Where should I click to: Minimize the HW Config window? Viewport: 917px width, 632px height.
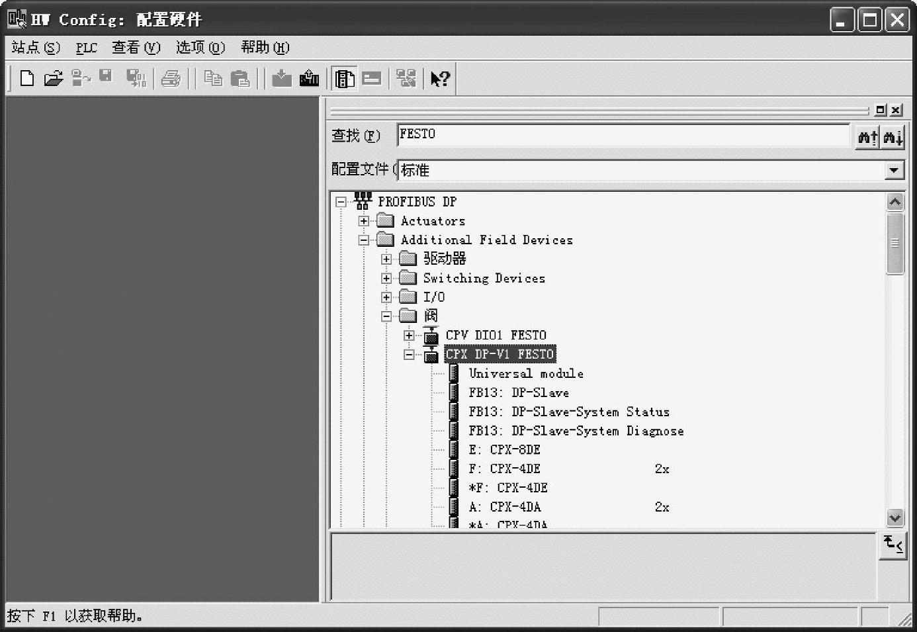pos(842,20)
